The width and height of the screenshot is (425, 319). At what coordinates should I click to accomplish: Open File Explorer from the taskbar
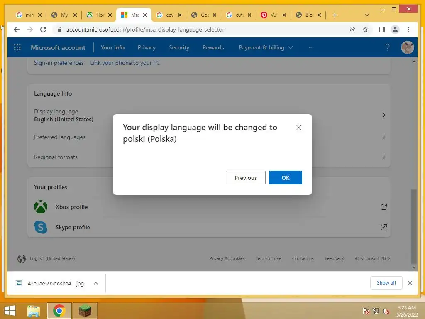click(34, 311)
